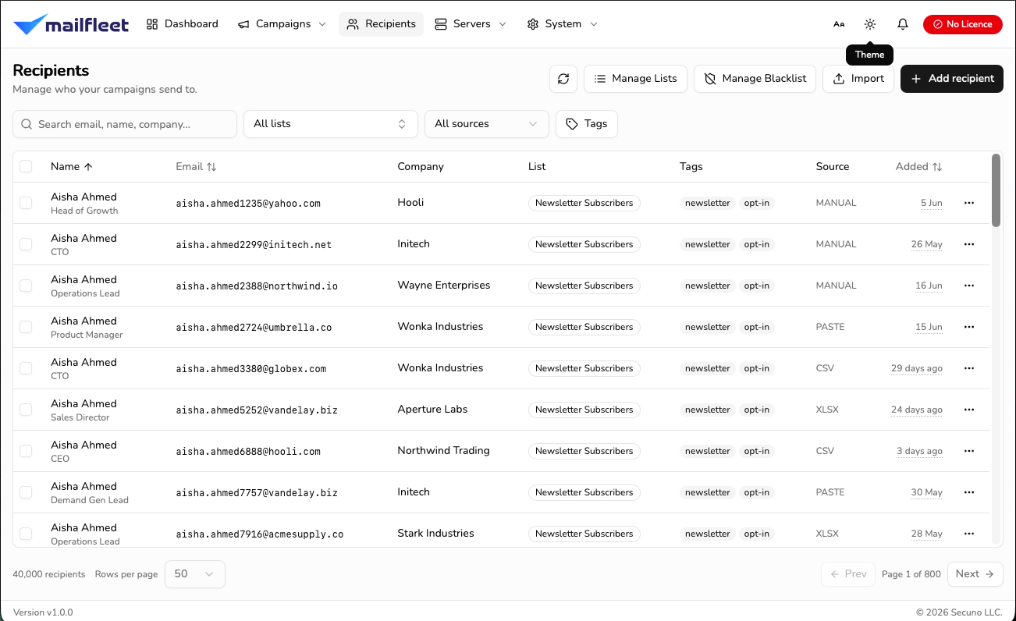1016x621 pixels.
Task: Open the Recipients nav item
Action: [x=381, y=24]
